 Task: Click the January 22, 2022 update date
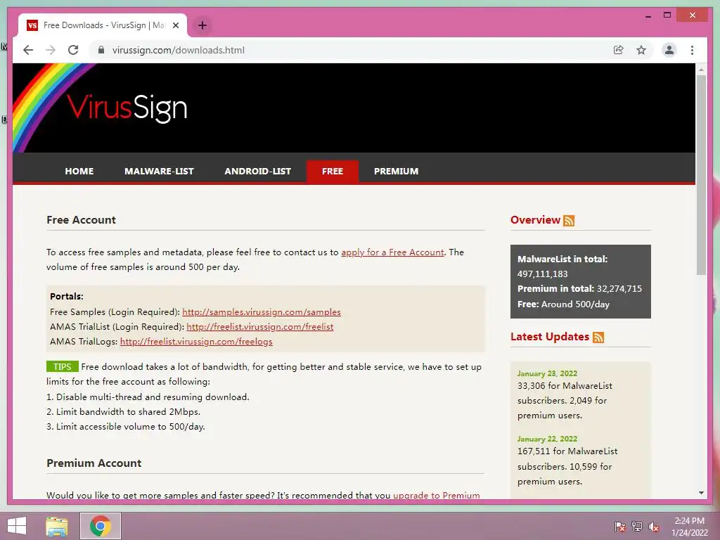(x=547, y=439)
